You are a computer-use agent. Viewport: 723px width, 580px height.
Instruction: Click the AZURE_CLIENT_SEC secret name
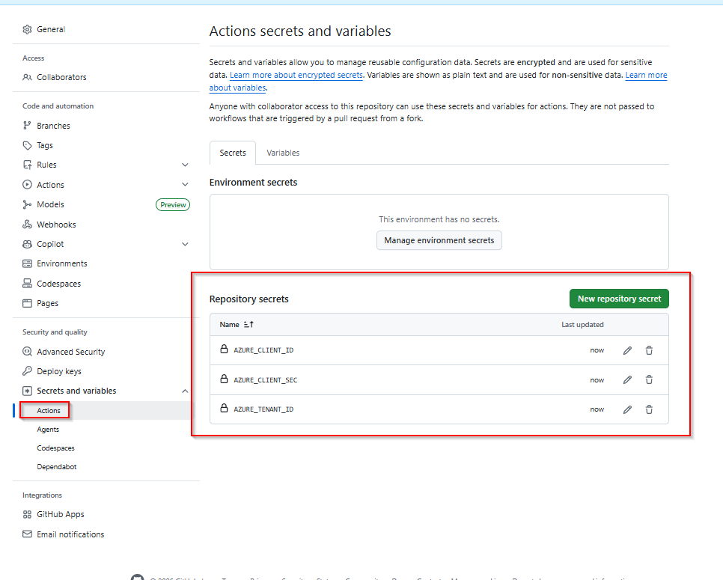(265, 380)
